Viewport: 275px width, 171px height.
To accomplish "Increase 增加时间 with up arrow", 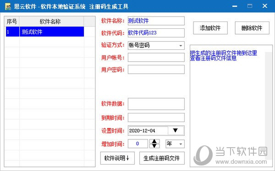I will 154,141.
